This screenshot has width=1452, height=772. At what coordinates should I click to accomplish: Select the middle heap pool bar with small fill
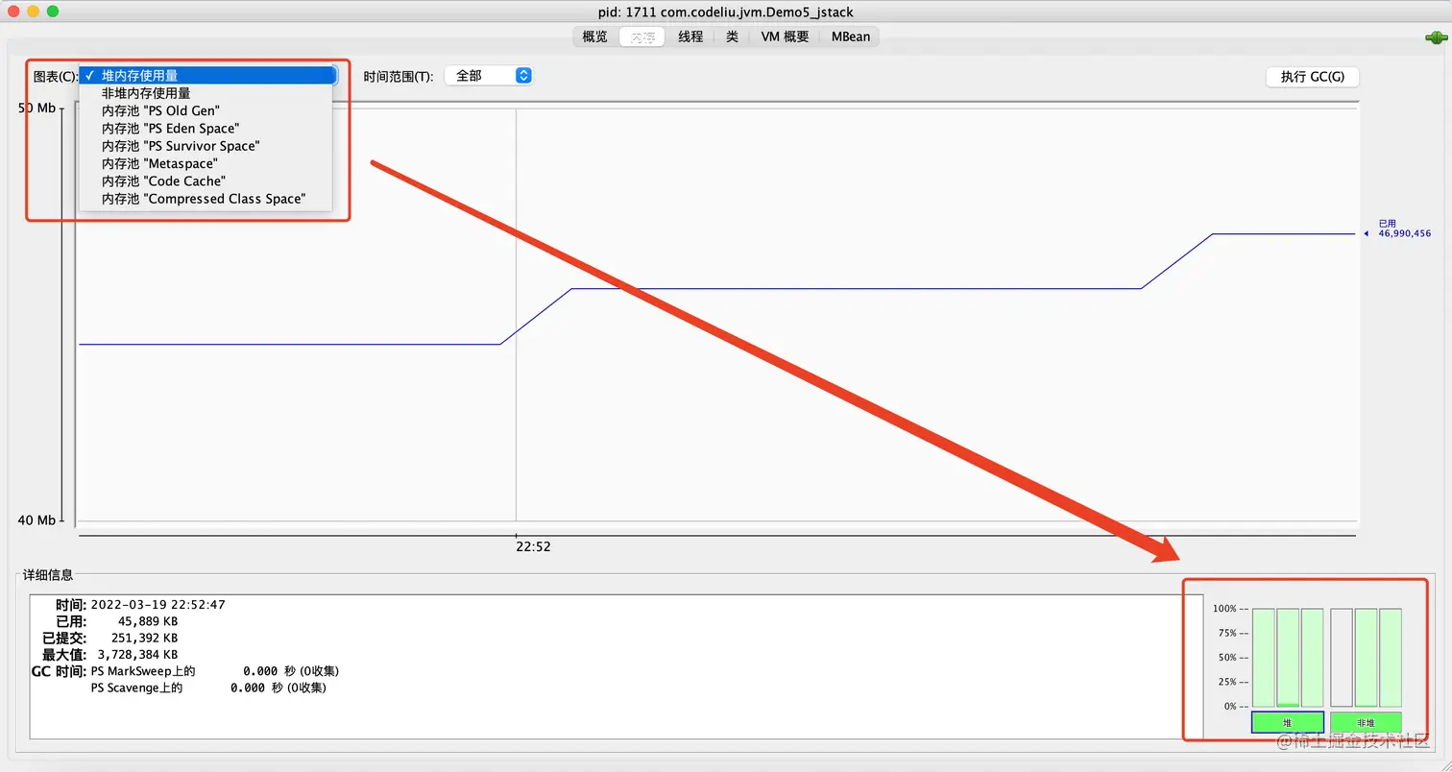pyautogui.click(x=1288, y=658)
